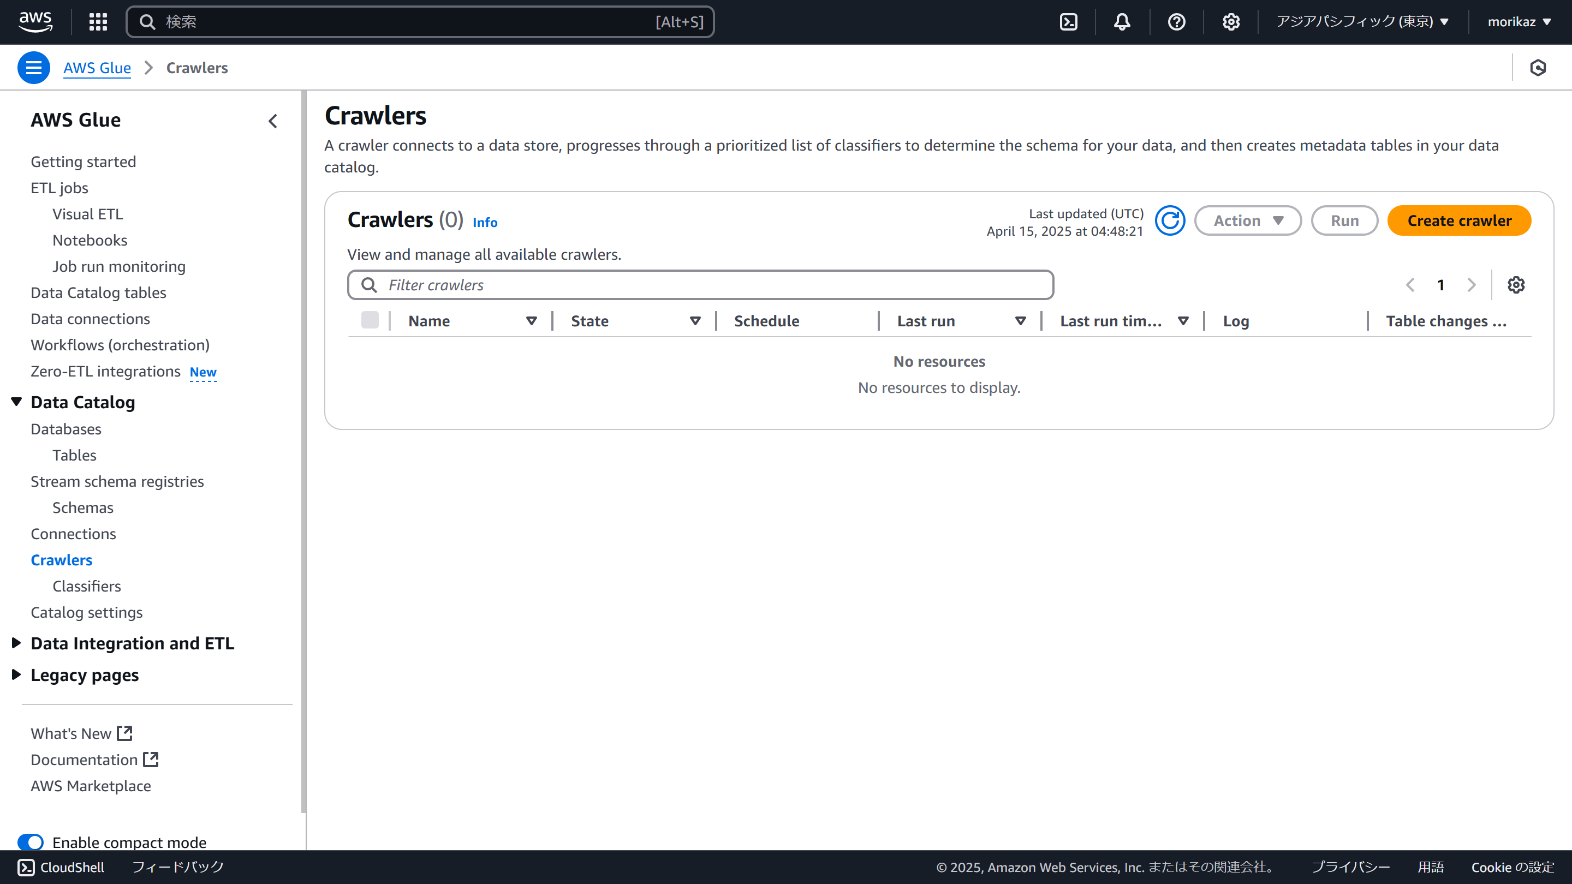The image size is (1572, 884).
Task: Click the hamburger navigation menu button
Action: click(x=33, y=68)
